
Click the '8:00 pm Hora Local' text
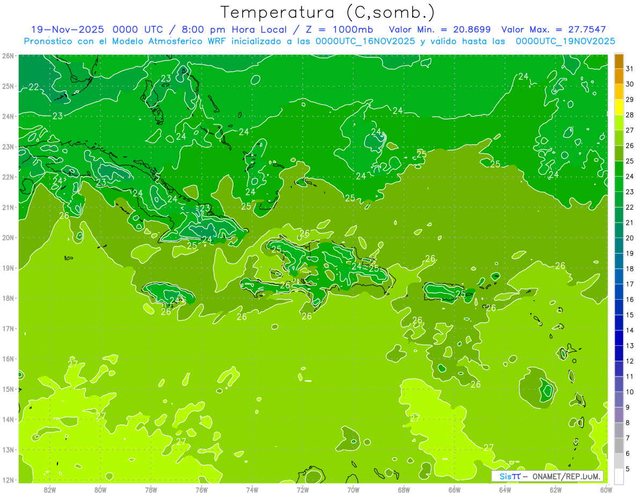coord(233,29)
